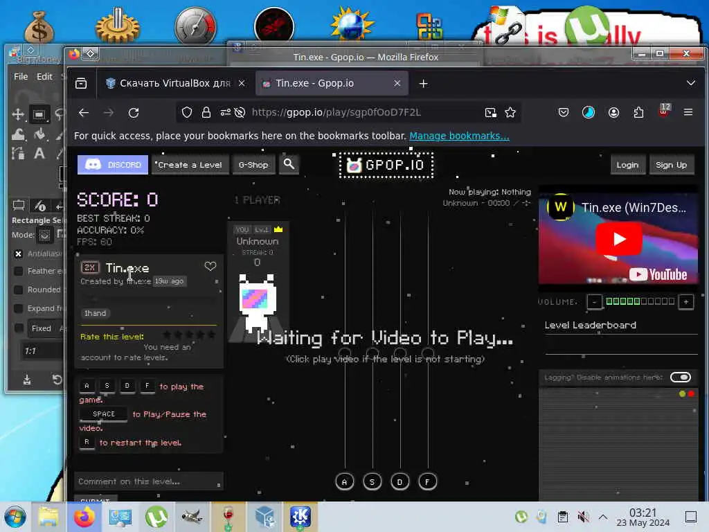The image size is (709, 532).
Task: Enable the Feather edges checkbox in GIMP
Action: pyautogui.click(x=18, y=271)
